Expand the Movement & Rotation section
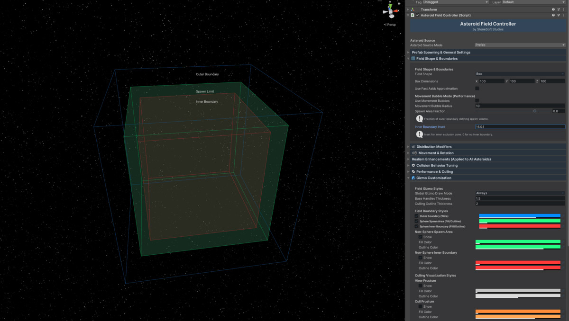This screenshot has height=321, width=569. pos(487,153)
